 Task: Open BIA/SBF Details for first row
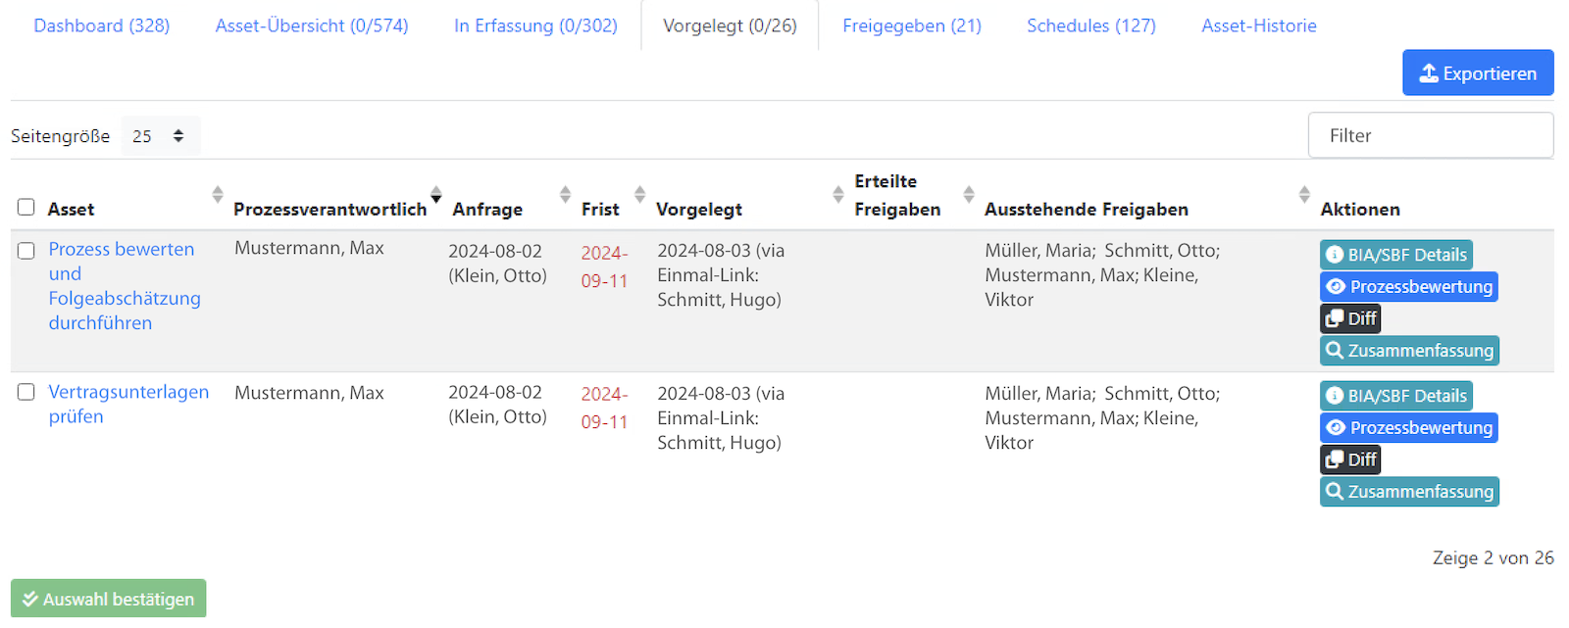[x=1396, y=255]
